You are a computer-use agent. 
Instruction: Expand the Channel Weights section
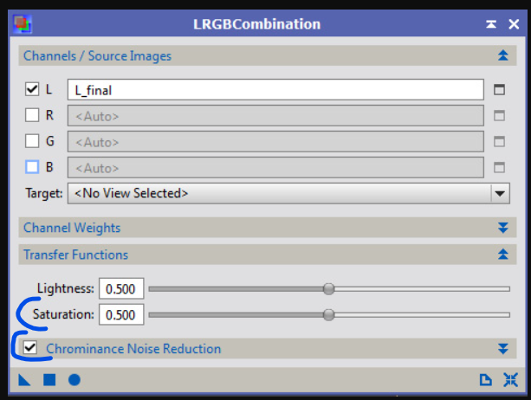tap(502, 228)
